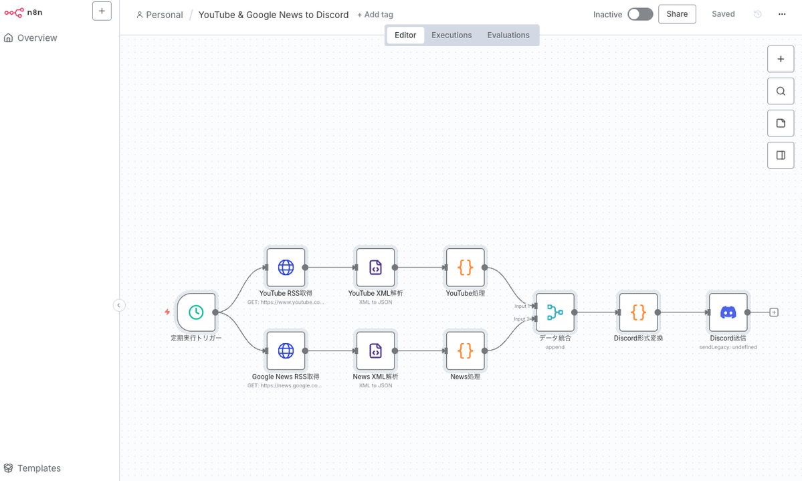Viewport: 802px width, 481px height.
Task: Open workflow history icon
Action: 757,14
